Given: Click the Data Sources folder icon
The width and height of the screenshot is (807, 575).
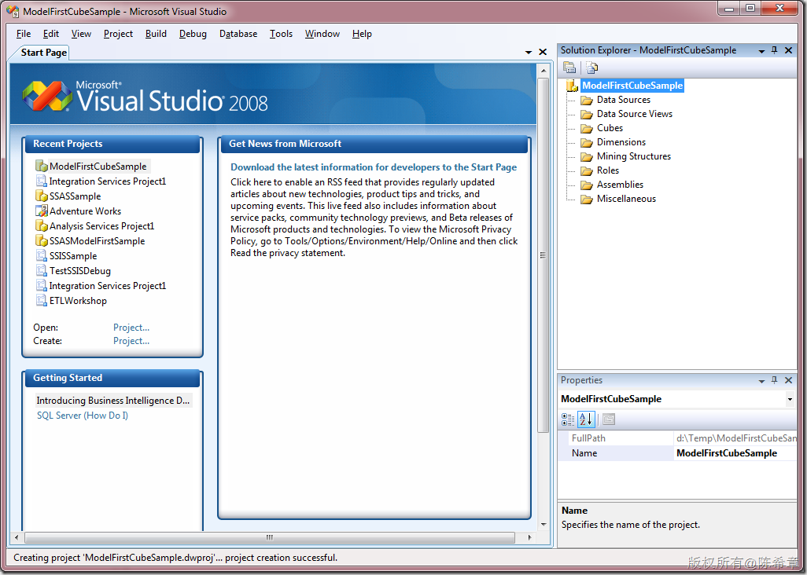Looking at the screenshot, I should click(586, 100).
